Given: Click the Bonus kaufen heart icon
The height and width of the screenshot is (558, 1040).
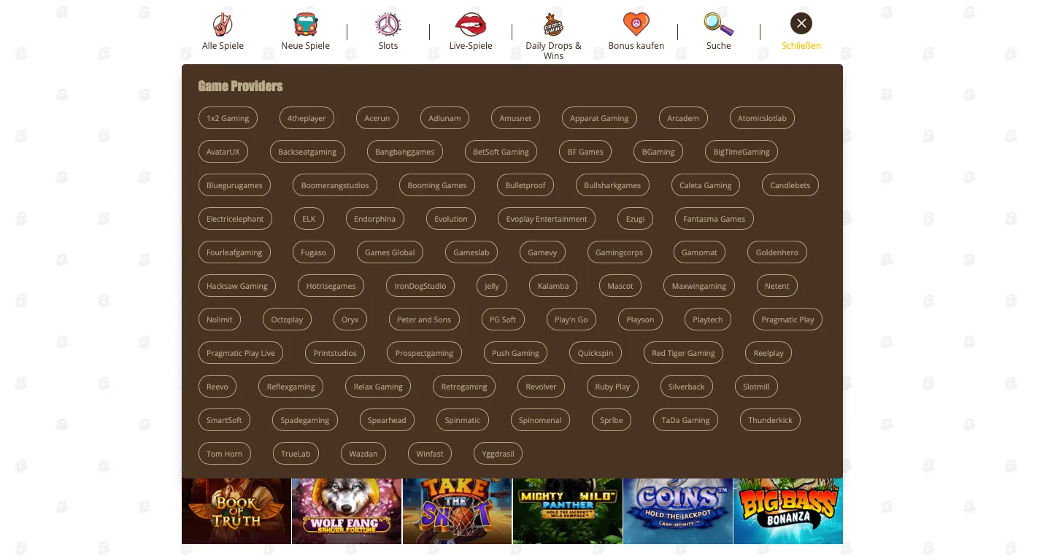Looking at the screenshot, I should click(x=635, y=23).
